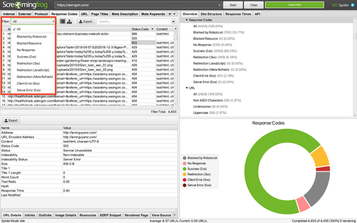
Task: Export the lower details pane data
Action: click(x=11, y=120)
